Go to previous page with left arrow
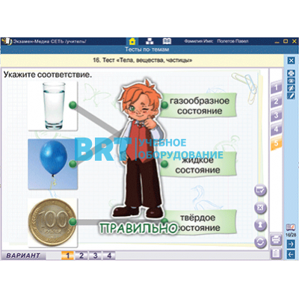 (x=291, y=254)
